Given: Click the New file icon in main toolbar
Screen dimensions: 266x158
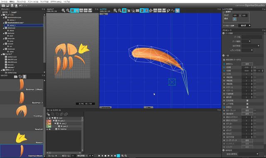Looking at the screenshot, I should tap(3, 5).
